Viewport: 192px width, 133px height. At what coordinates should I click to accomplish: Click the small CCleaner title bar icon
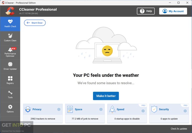pyautogui.click(x=3, y=3)
